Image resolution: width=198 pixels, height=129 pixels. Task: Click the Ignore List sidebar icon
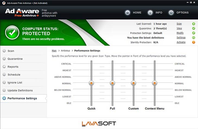coord(4,82)
